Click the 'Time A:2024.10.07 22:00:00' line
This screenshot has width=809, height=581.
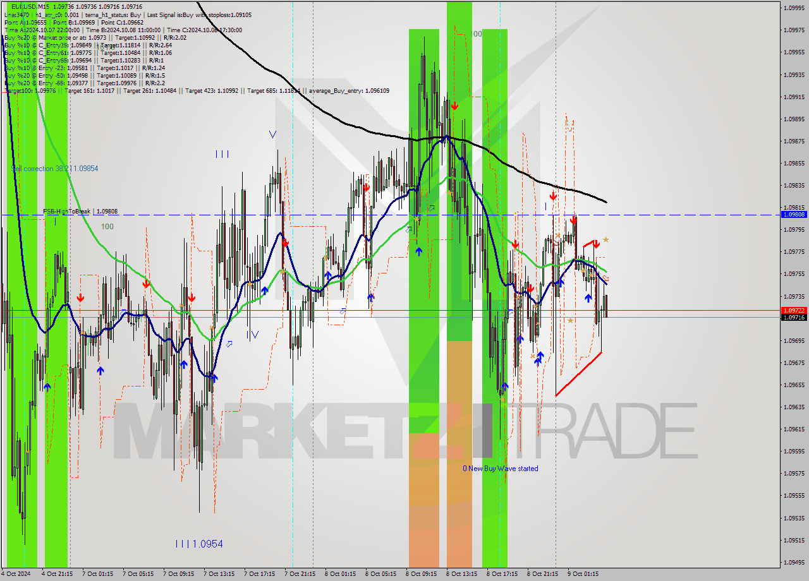(123, 30)
